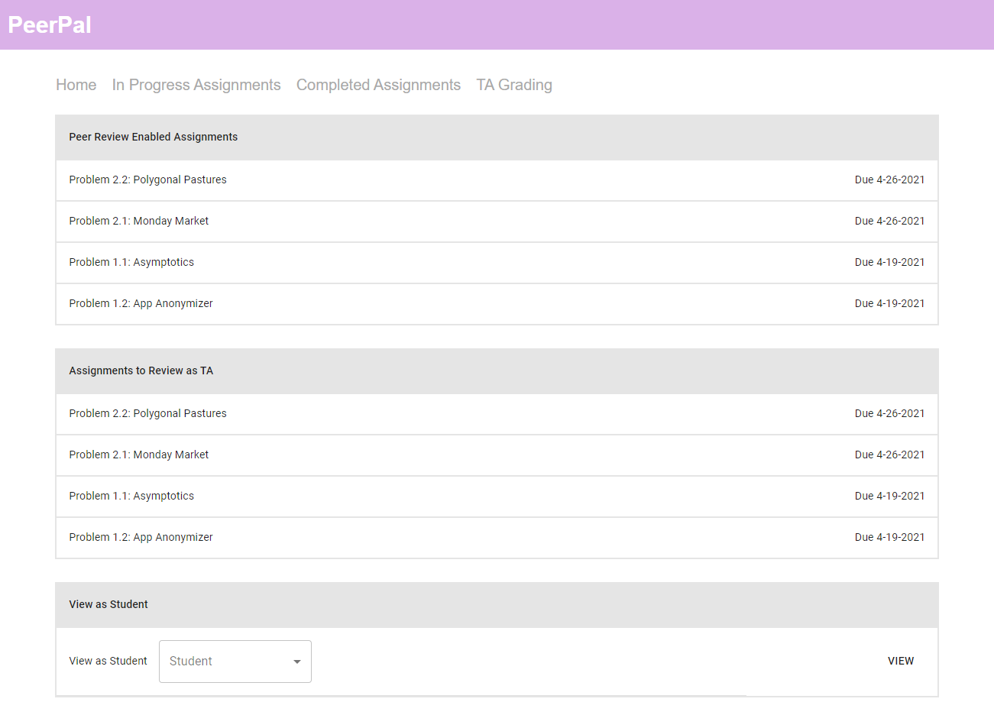Image resolution: width=994 pixels, height=715 pixels.
Task: Click Due 4-26-2021 on first Peer Review row
Action: coord(889,180)
